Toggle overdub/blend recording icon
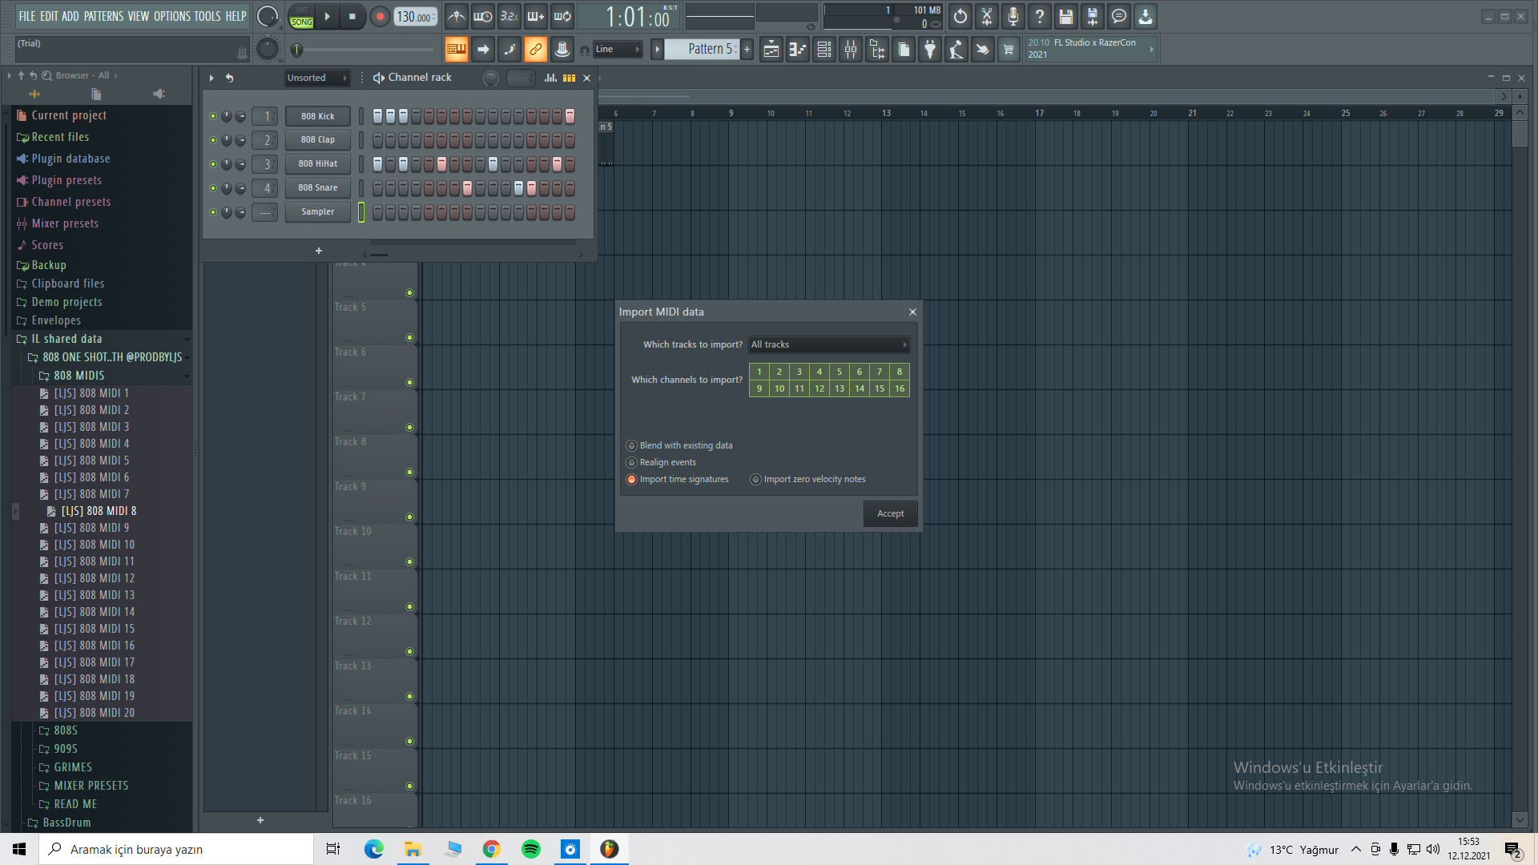 point(536,16)
